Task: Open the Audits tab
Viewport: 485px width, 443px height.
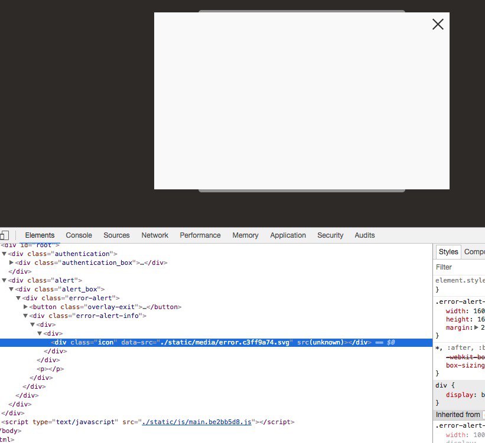Action: [364, 235]
